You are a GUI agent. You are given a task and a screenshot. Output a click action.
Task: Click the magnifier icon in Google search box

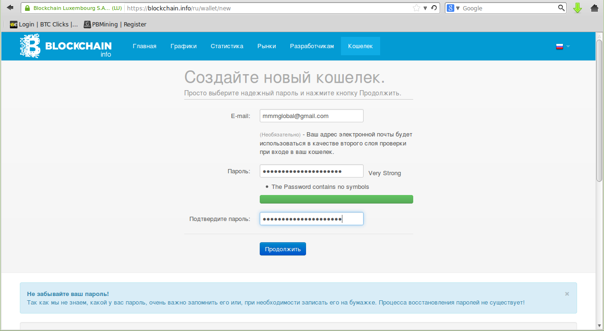pos(561,8)
